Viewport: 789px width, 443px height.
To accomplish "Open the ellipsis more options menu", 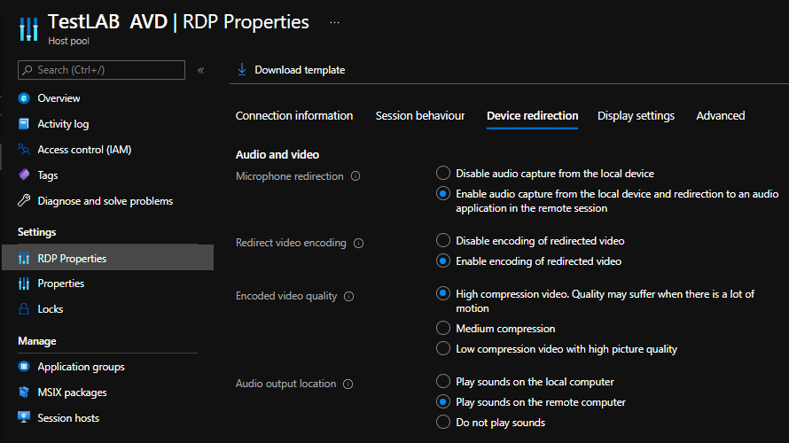I will [334, 23].
